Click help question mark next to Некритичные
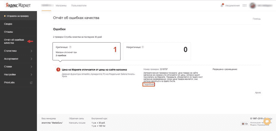 coord(143,47)
